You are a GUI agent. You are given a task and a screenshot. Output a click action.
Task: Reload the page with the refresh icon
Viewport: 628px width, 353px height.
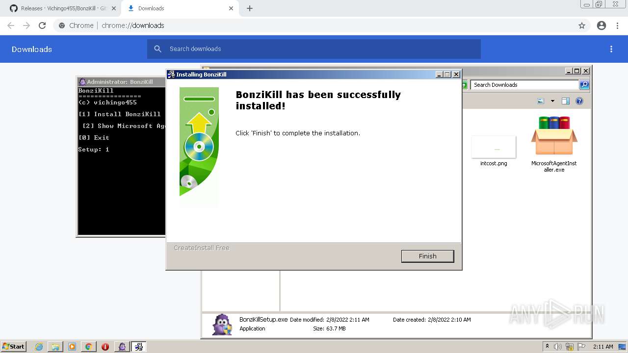click(x=42, y=25)
